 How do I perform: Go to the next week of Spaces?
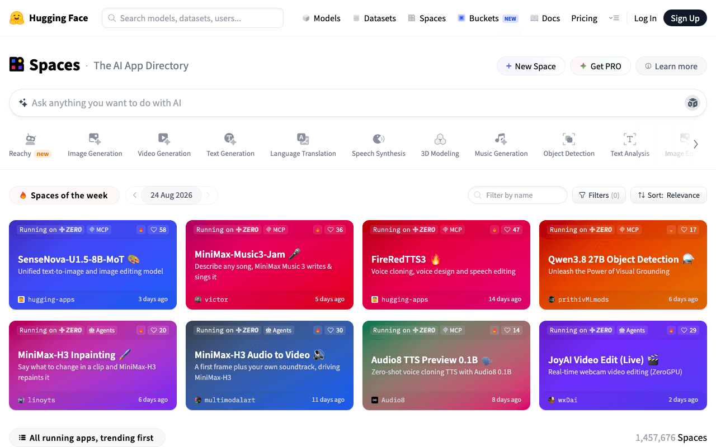click(x=208, y=195)
